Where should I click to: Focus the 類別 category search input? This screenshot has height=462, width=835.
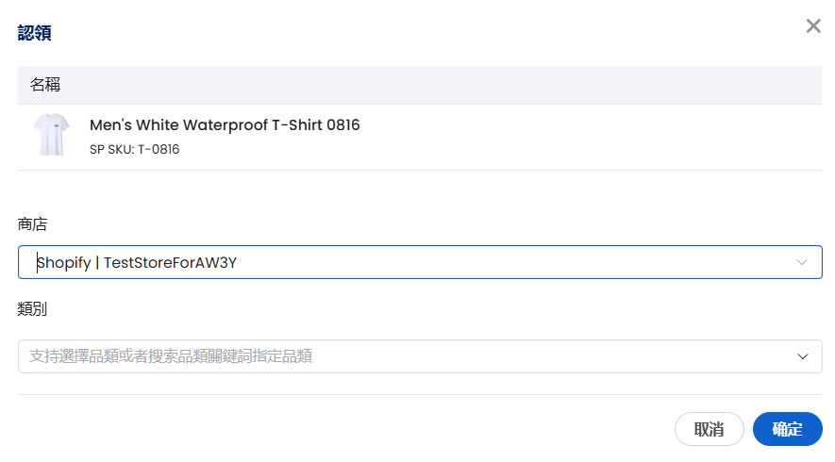pos(396,356)
